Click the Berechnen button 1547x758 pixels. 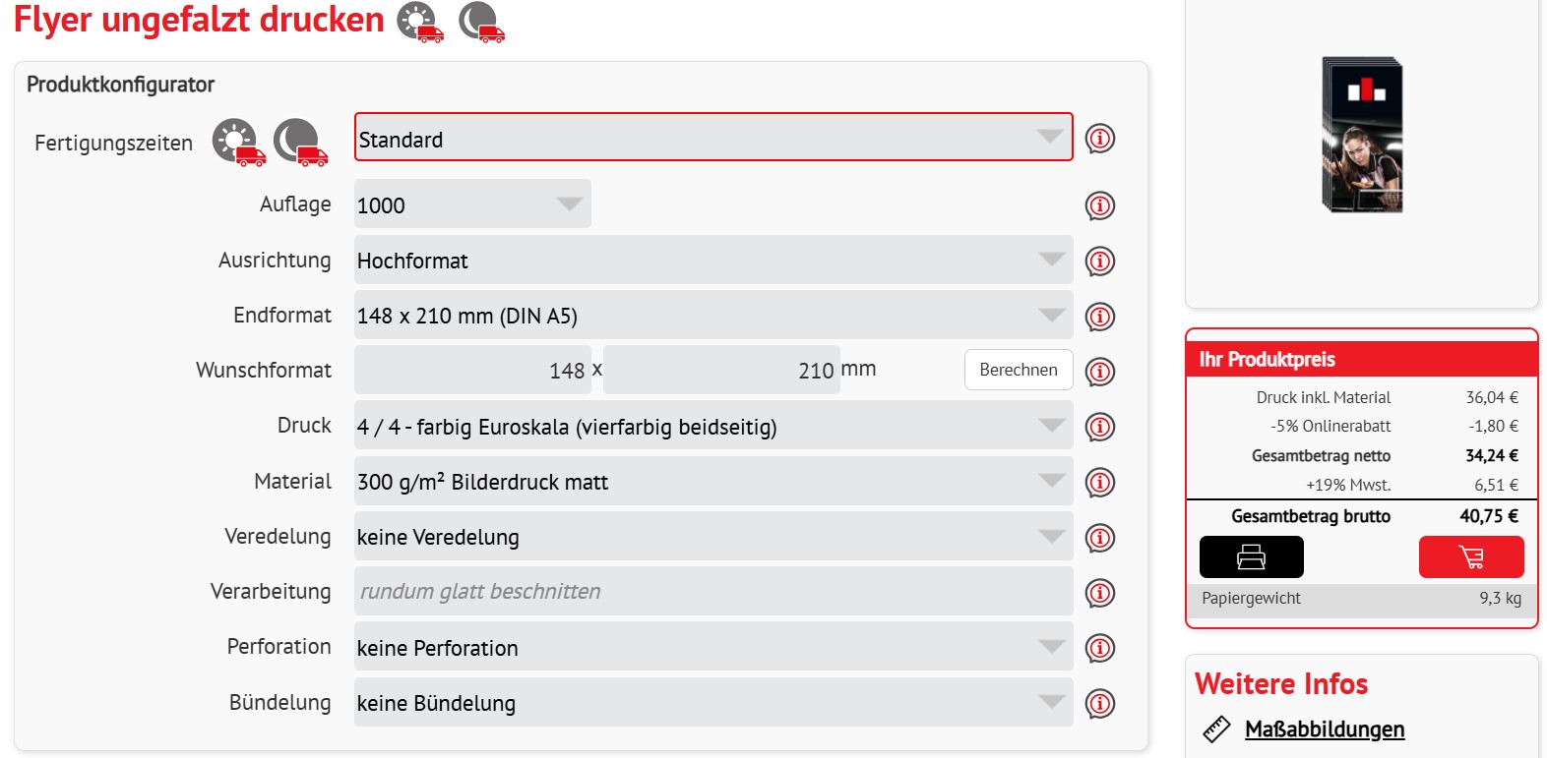1018,370
